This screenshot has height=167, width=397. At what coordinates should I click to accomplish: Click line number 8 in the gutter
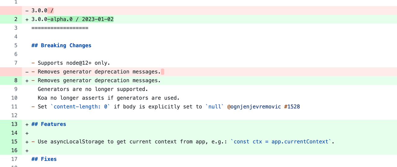16,80
